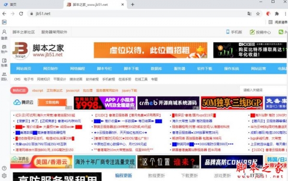Click the 登录 login icon in sidebar
Image resolution: width=288 pixels, height=181 pixels.
click(x=4, y=34)
